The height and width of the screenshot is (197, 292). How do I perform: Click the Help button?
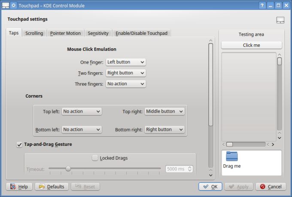[x=19, y=187]
